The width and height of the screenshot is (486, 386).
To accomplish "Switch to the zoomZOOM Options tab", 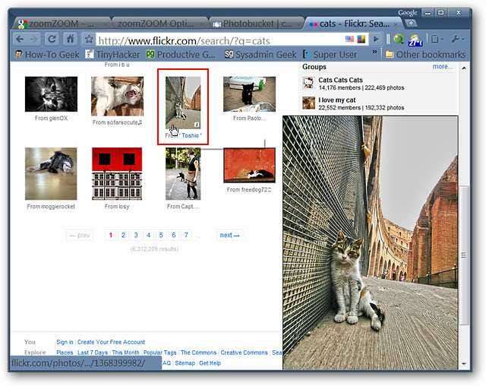I will tap(158, 24).
